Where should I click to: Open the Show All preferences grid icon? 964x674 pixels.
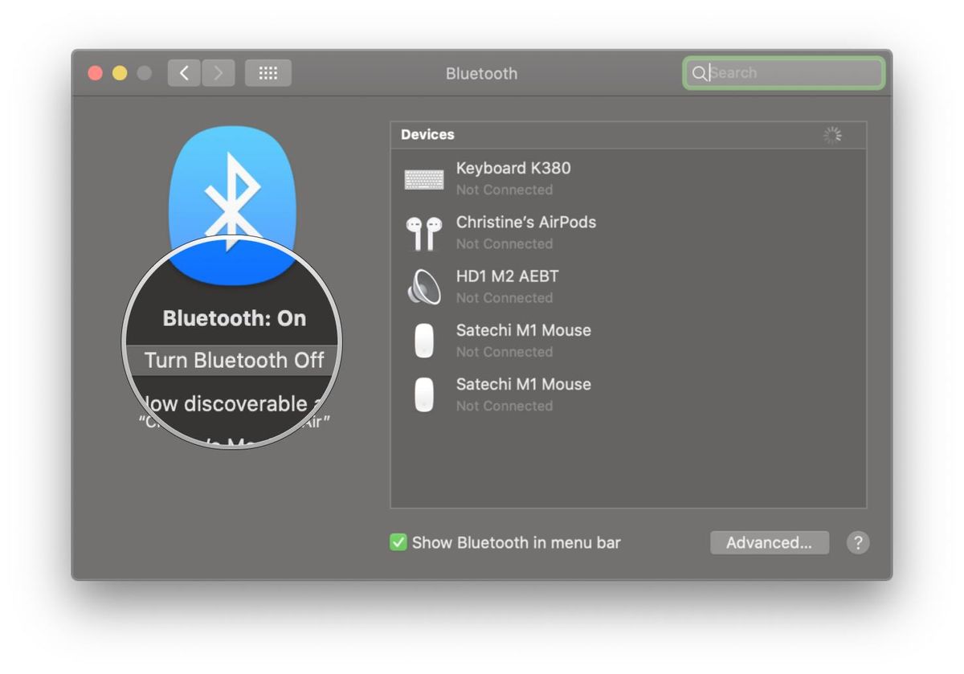point(268,72)
